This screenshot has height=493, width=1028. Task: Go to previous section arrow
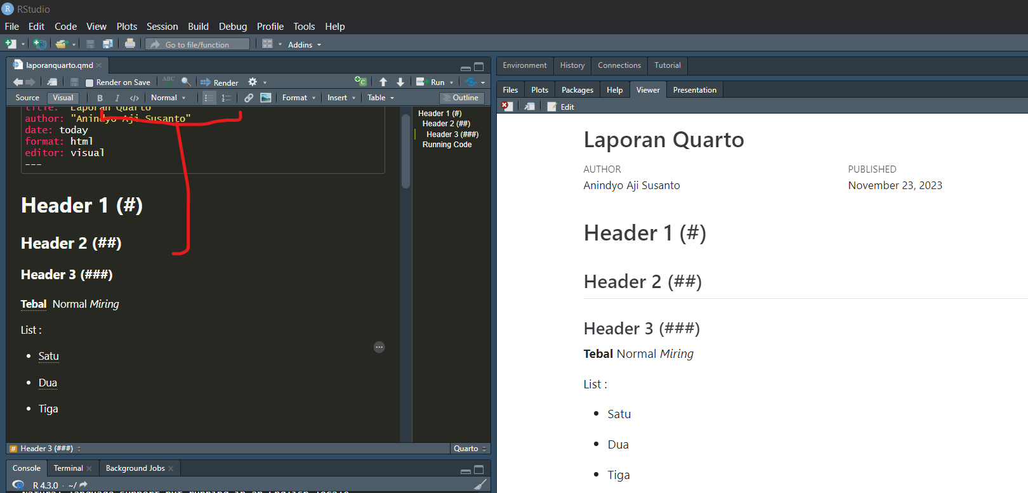(383, 82)
